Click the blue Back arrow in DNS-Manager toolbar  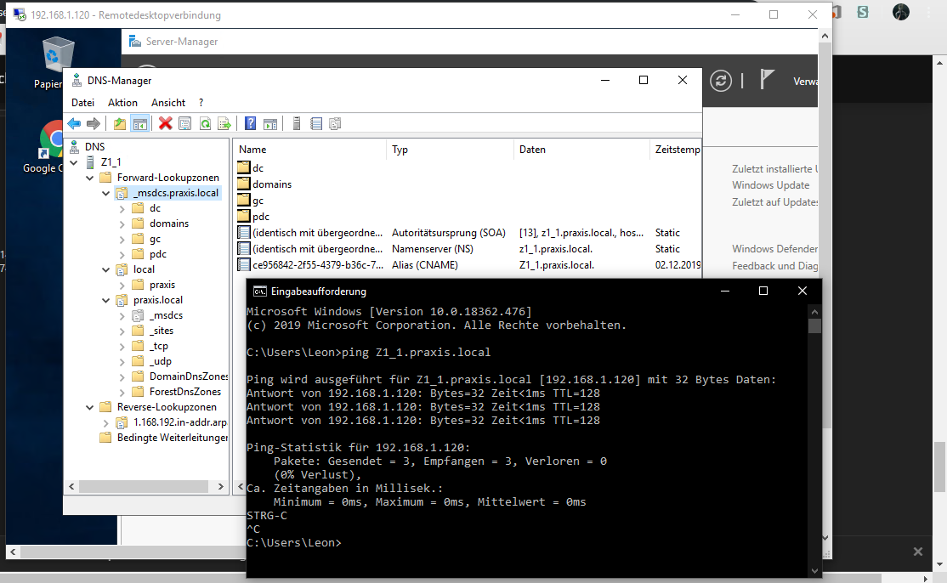pyautogui.click(x=74, y=124)
